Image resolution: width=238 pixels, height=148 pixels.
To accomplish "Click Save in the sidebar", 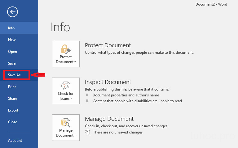I will pyautogui.click(x=19, y=63).
